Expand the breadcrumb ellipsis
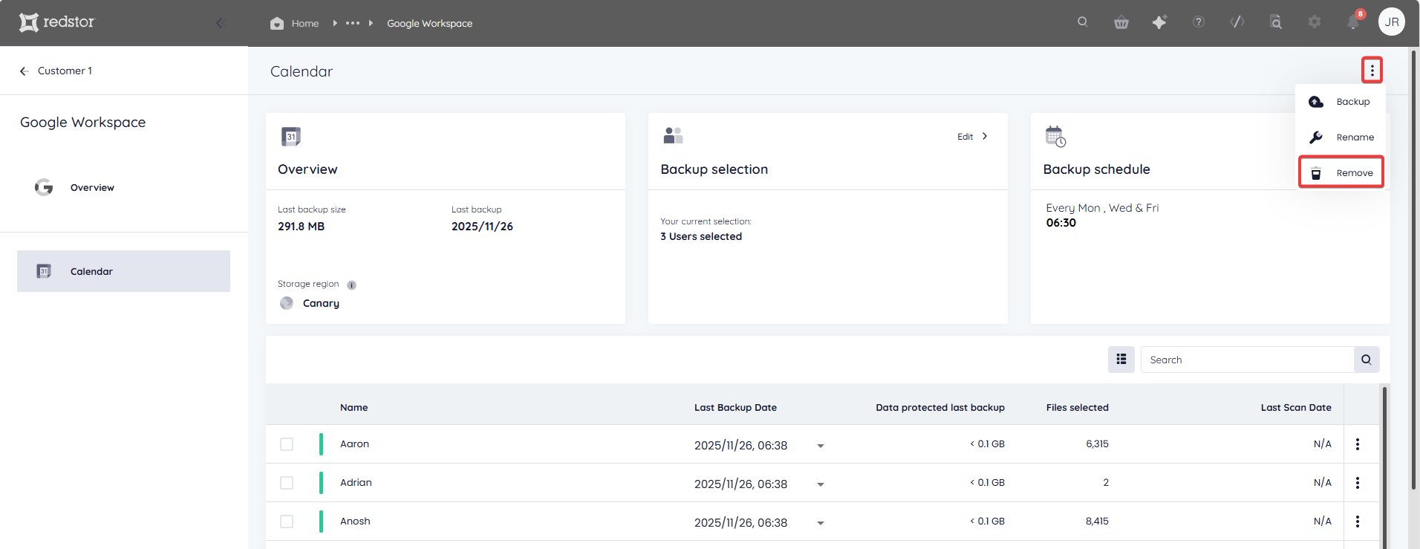 click(353, 23)
